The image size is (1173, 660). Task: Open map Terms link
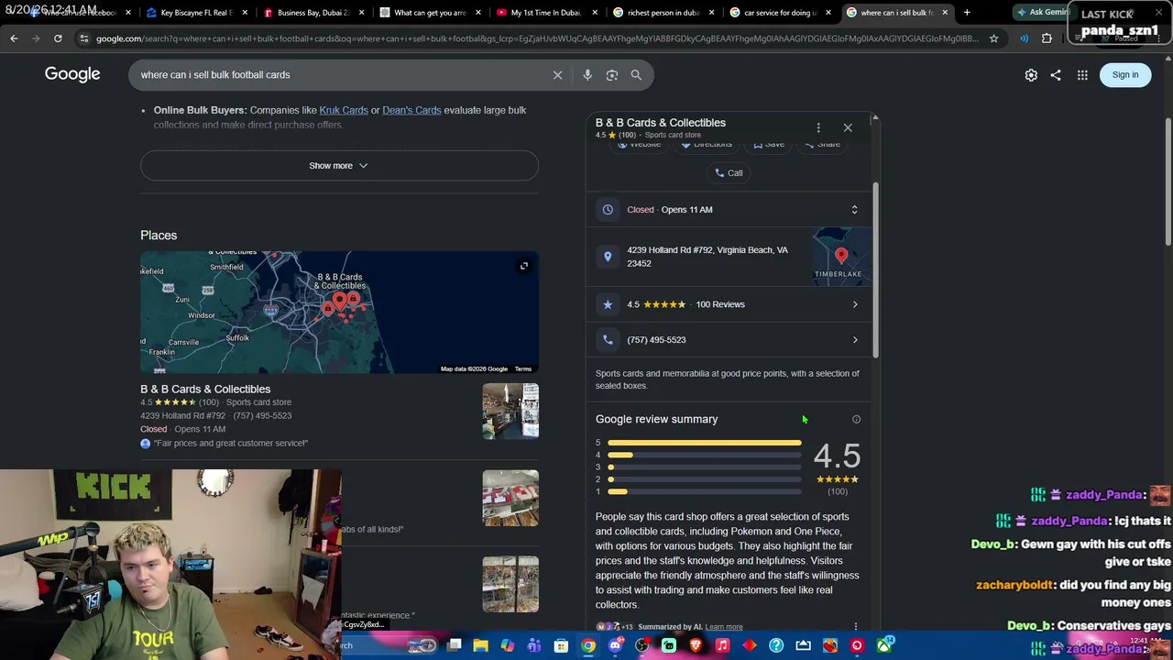coord(523,369)
